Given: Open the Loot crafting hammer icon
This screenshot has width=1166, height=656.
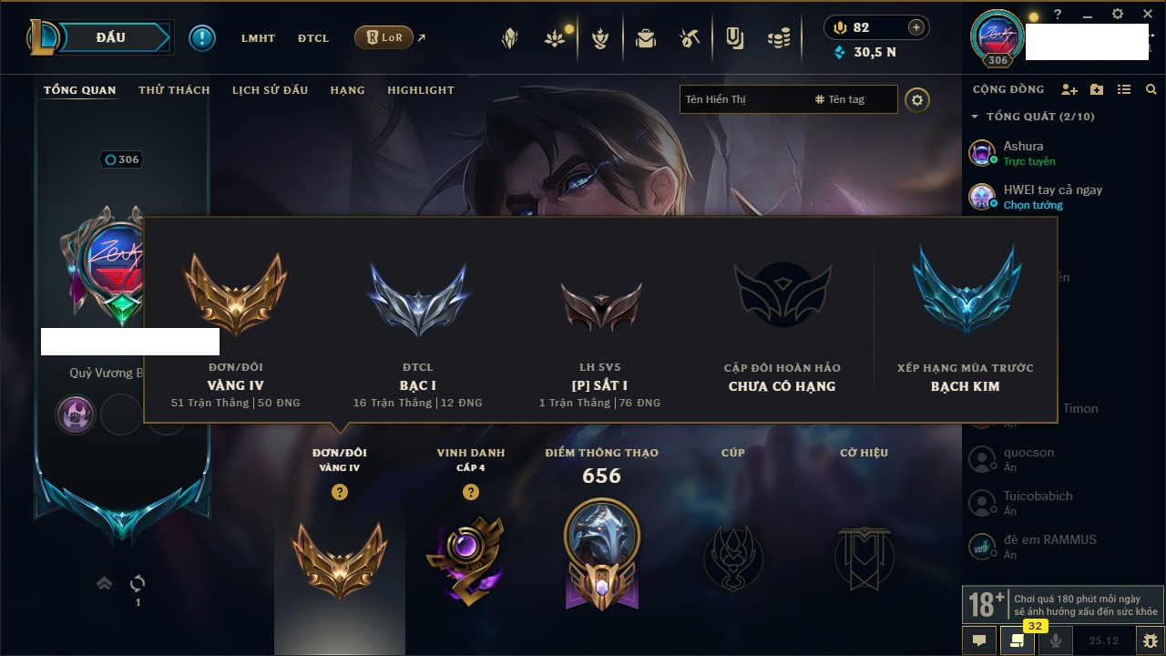Looking at the screenshot, I should 690,38.
